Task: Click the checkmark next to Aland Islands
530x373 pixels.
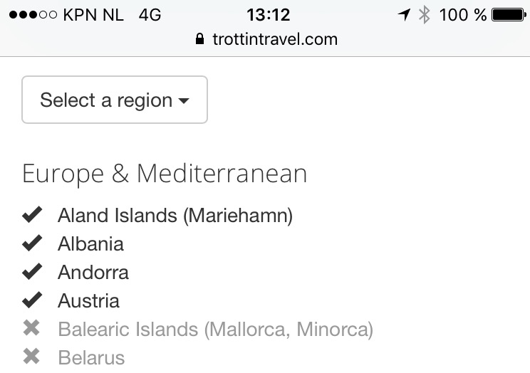Action: [32, 215]
